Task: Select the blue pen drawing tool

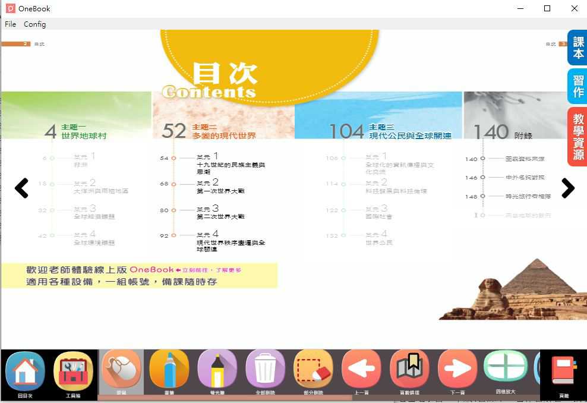Action: click(169, 369)
